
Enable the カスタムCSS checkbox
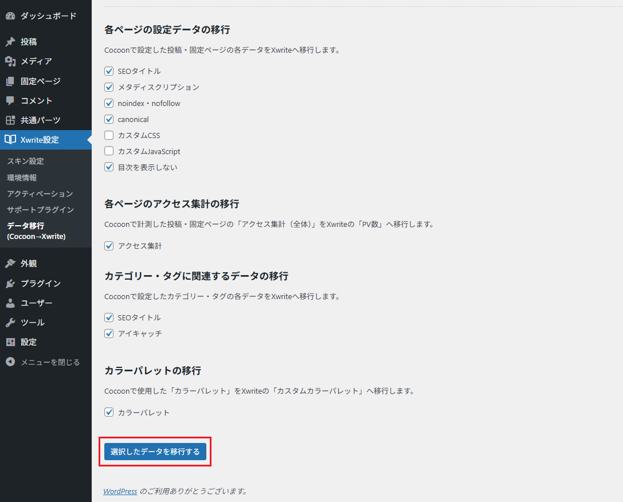109,136
